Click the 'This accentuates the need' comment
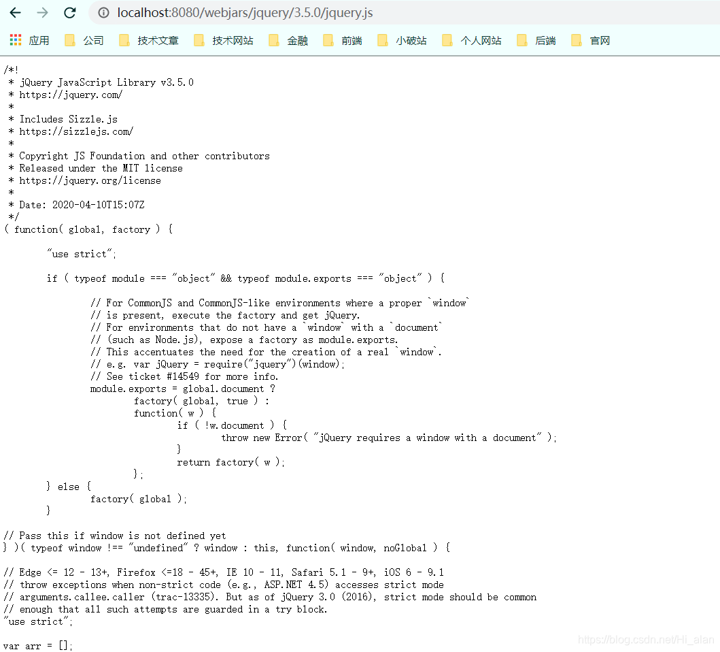The image size is (720, 652). point(266,352)
